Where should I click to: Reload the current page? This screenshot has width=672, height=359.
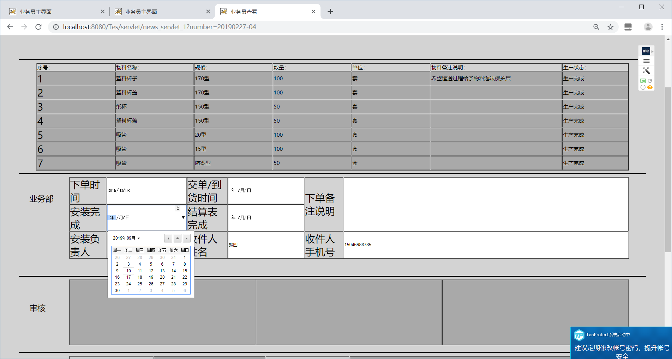(38, 27)
